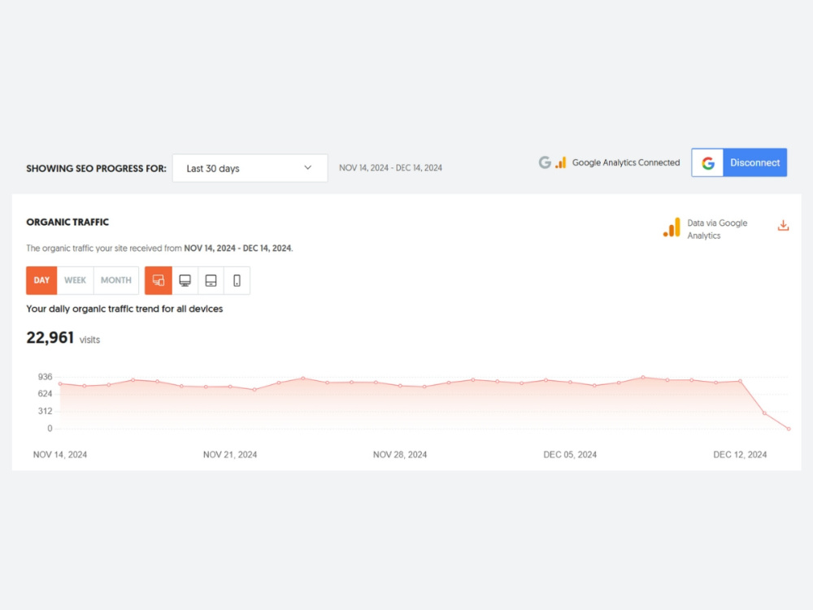Image resolution: width=813 pixels, height=610 pixels.
Task: Click the 624 y-axis value
Action: (45, 394)
